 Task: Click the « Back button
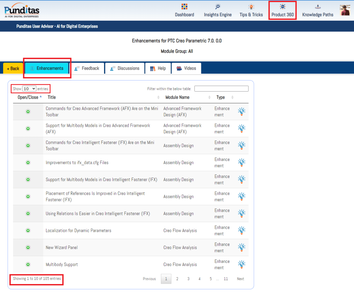coord(13,68)
